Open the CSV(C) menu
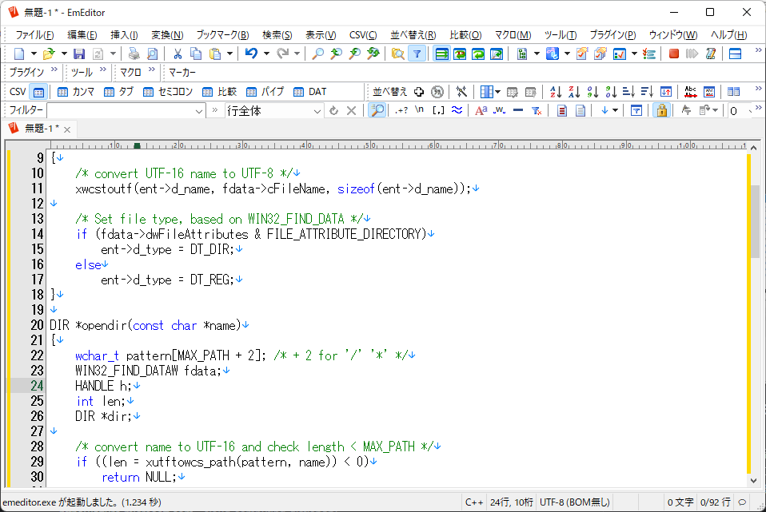The image size is (766, 512). tap(363, 35)
